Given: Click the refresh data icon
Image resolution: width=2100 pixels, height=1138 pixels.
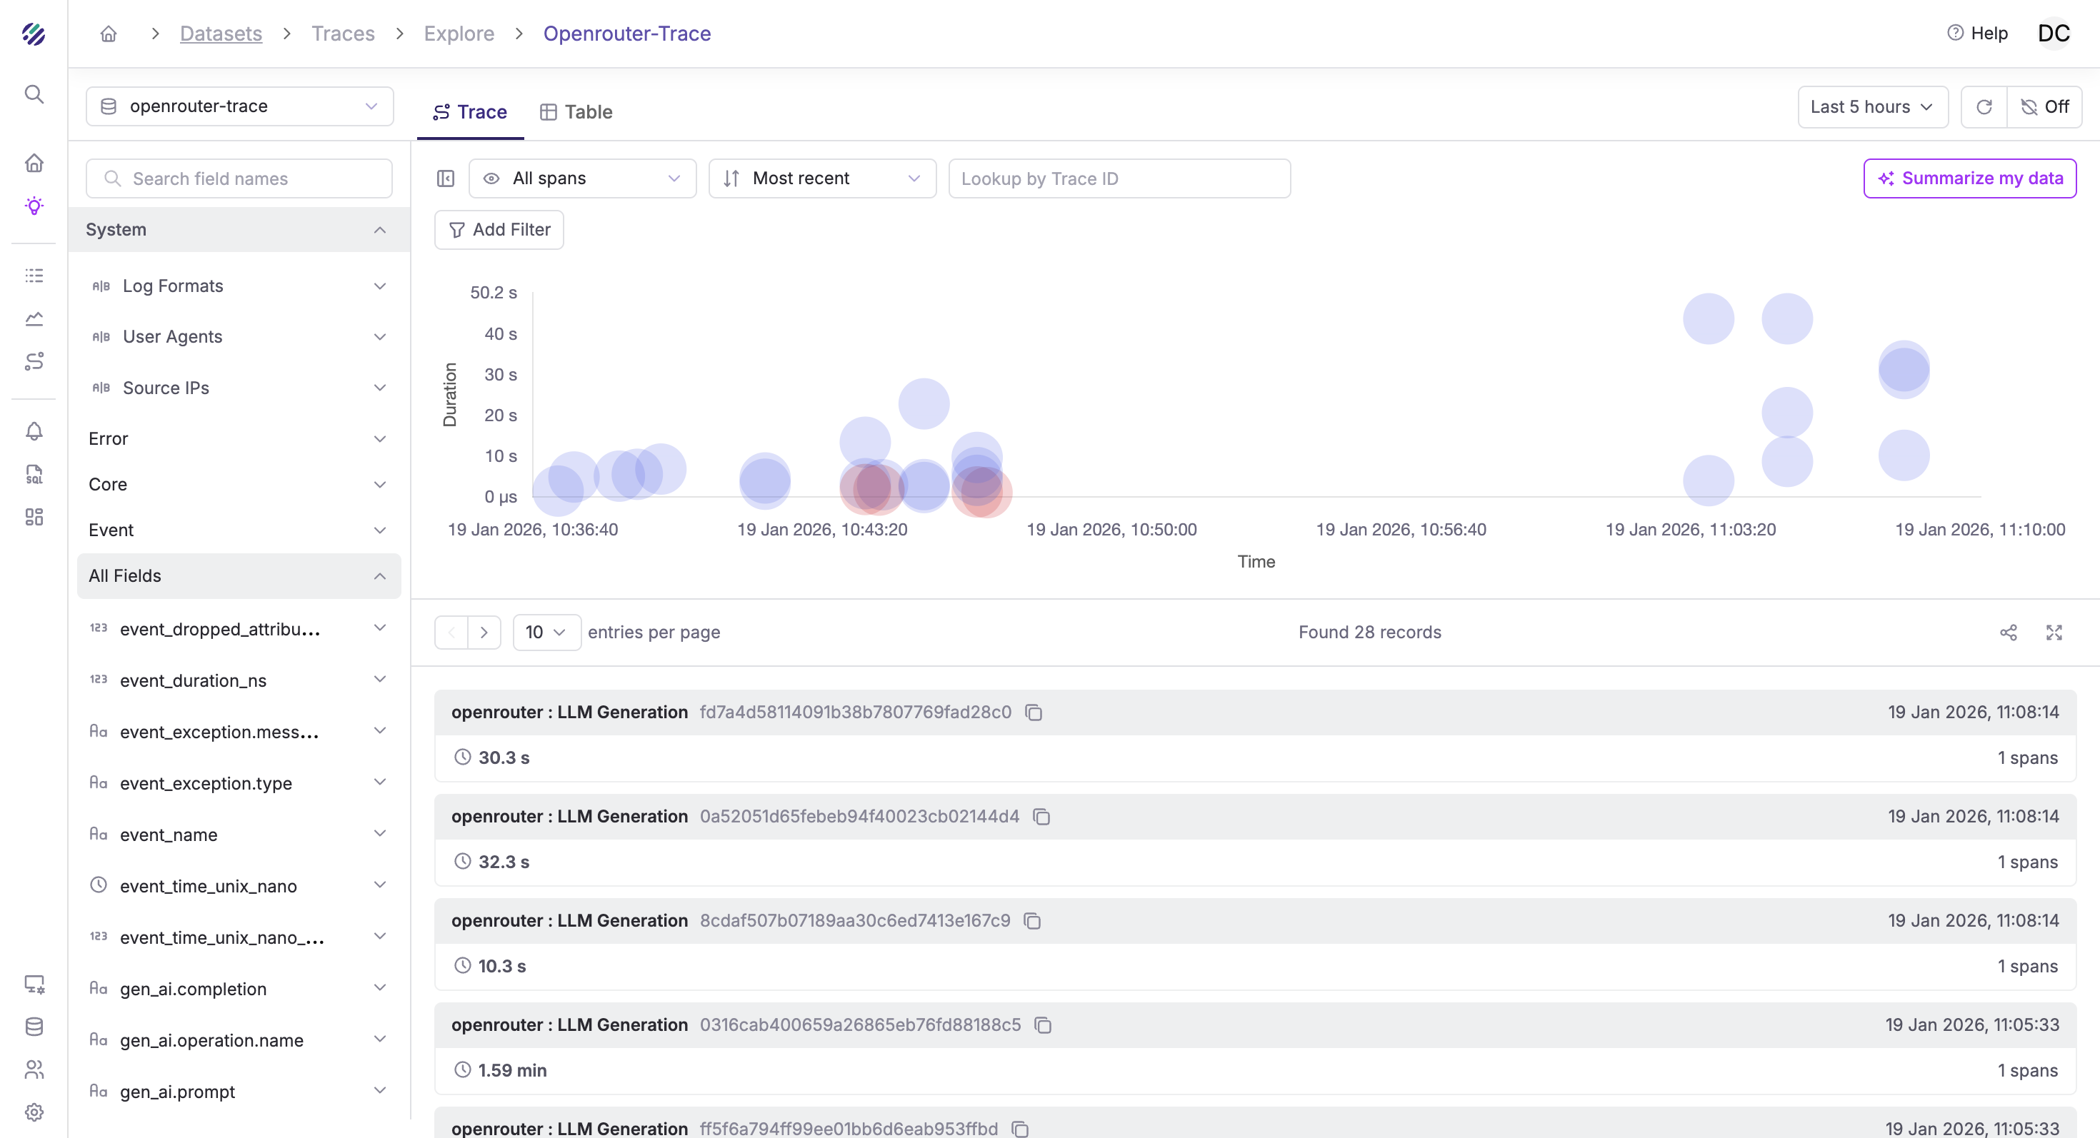Looking at the screenshot, I should (1984, 106).
